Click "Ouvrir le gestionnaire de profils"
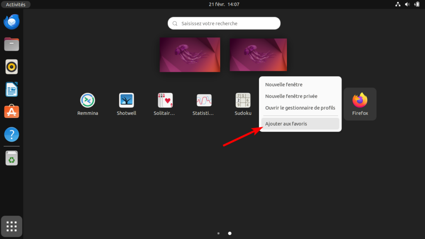 tap(300, 108)
